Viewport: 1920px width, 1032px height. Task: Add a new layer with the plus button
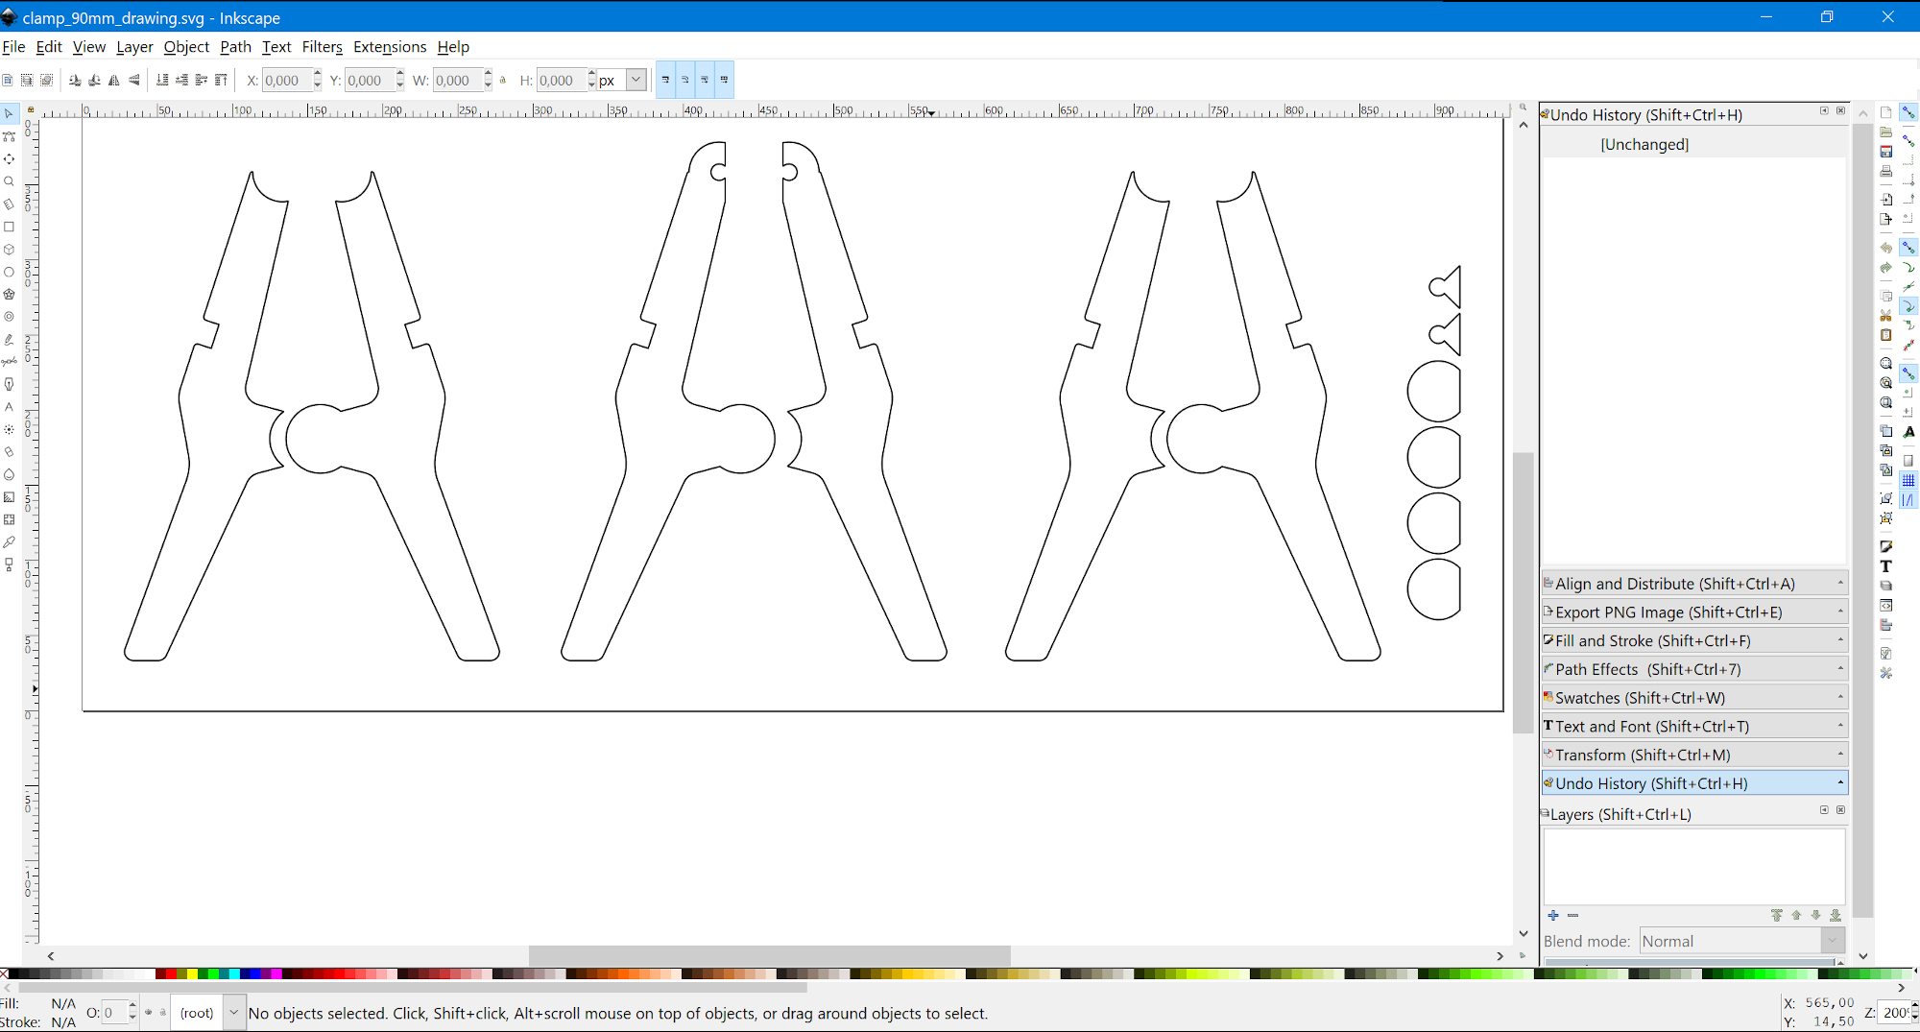[1553, 916]
